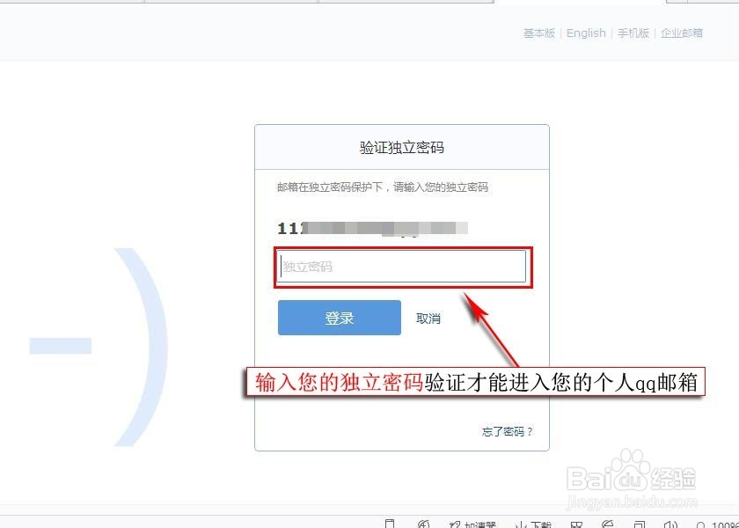This screenshot has height=528, width=739.
Task: Click the 加速器 accelerator icon in status bar
Action: click(x=473, y=524)
